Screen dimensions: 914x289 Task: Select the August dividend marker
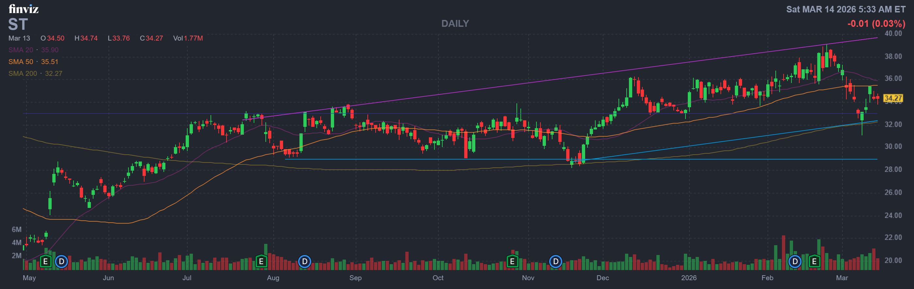[x=304, y=262]
